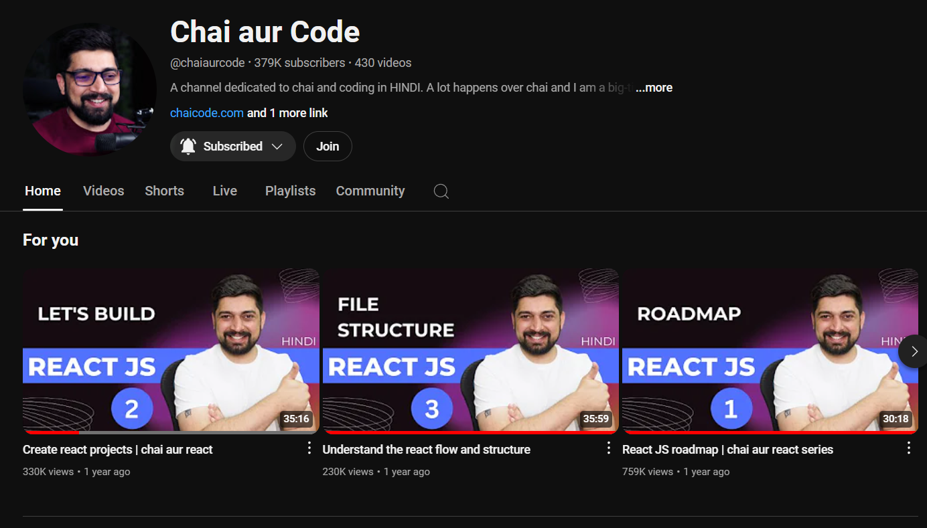The height and width of the screenshot is (528, 927).
Task: Open options menu for Create react projects video
Action: point(309,448)
